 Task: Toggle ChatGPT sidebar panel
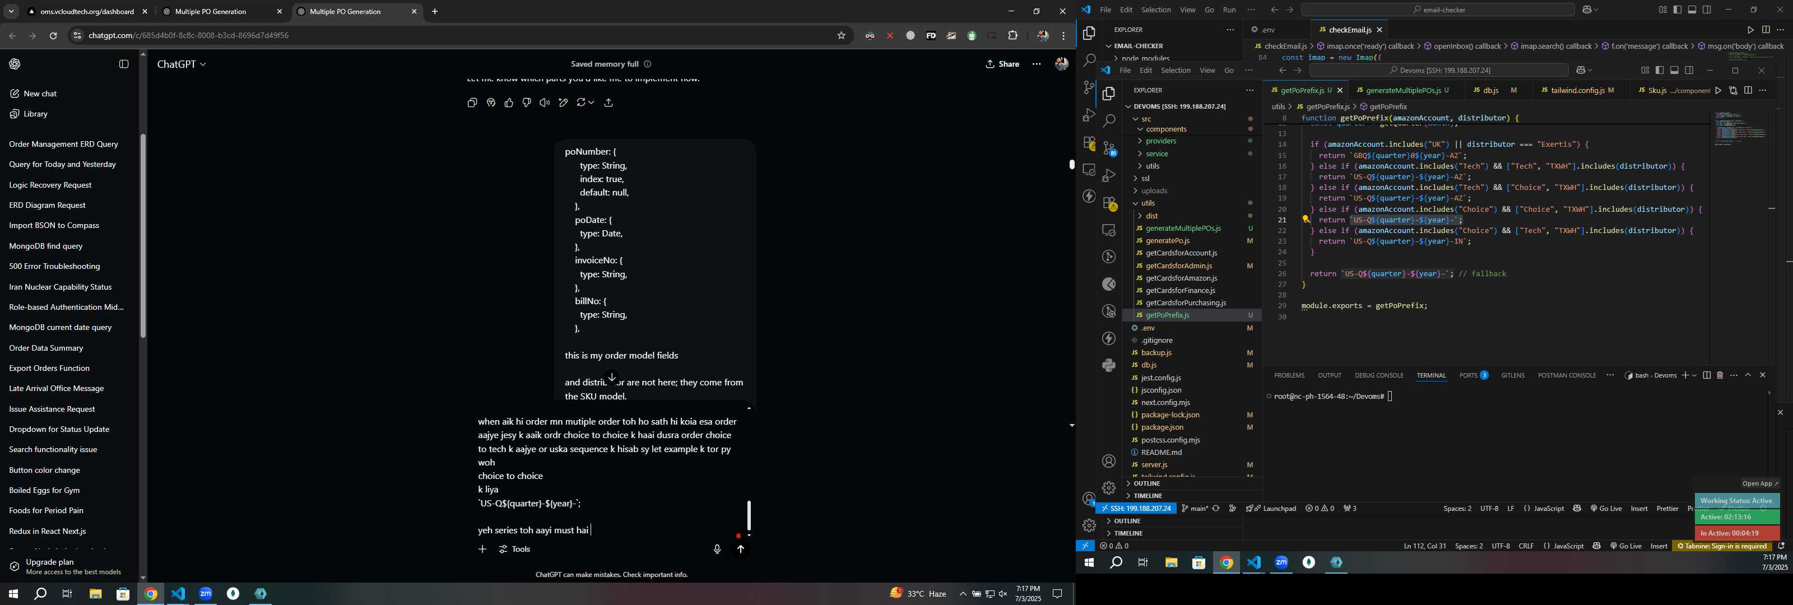click(x=124, y=64)
